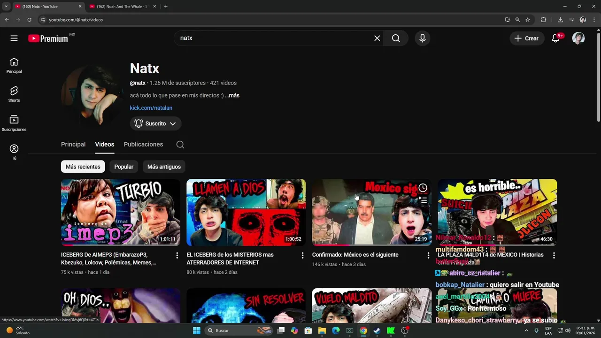Viewport: 601px width, 338px height.
Task: Start voice search with the microphone
Action: [x=423, y=38]
